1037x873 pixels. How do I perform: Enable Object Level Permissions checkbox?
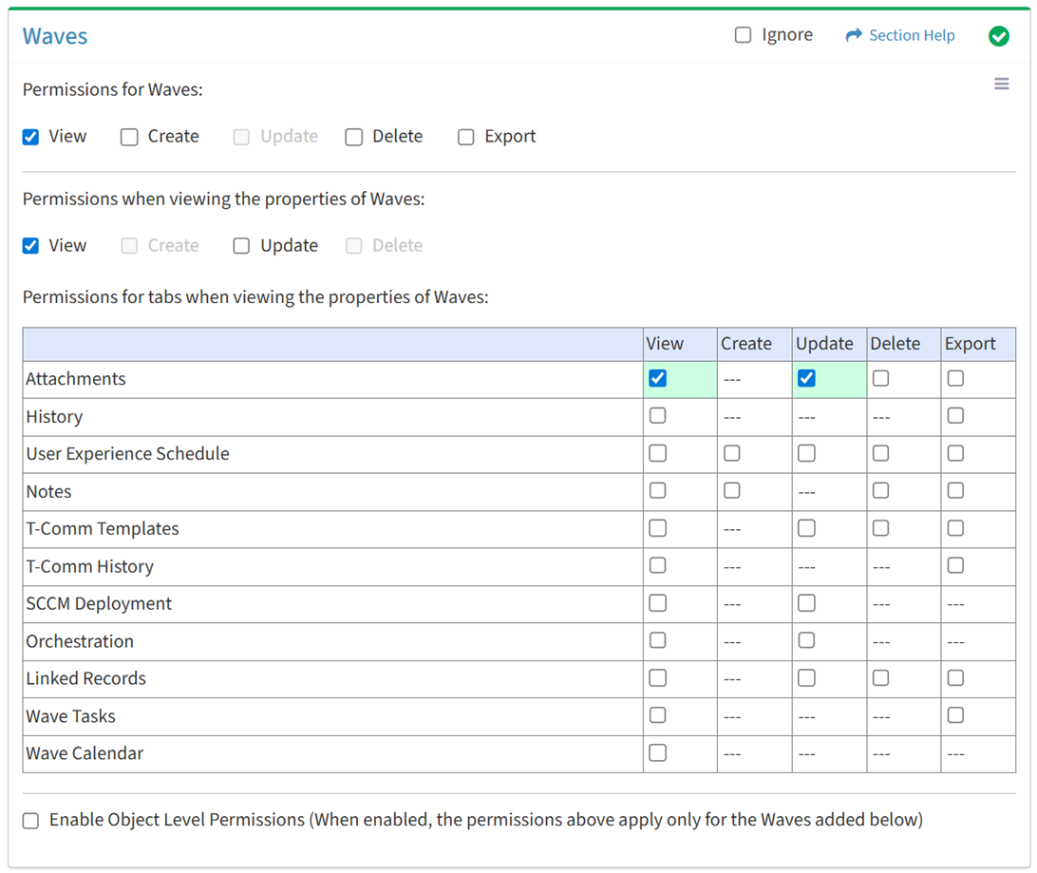31,821
